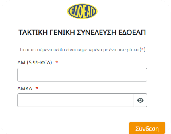Click the show-password eye button next to ΑΜΚΑ
Screen dimensions: 171x134
[x=140, y=100]
